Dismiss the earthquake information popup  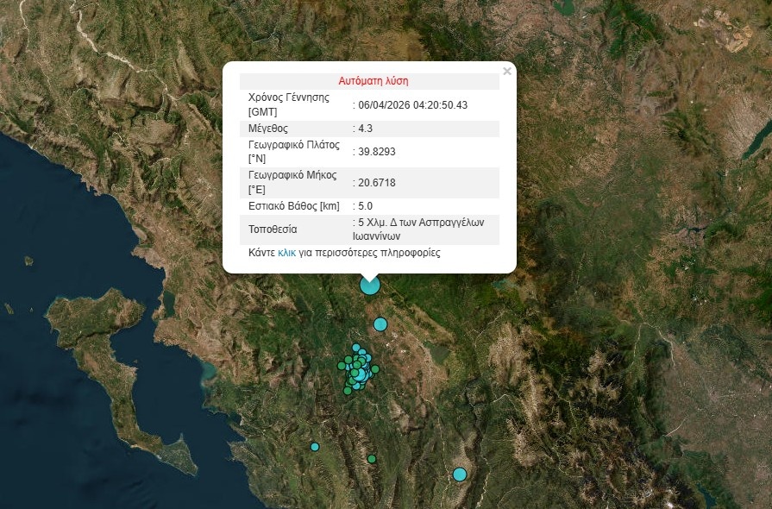coord(506,72)
